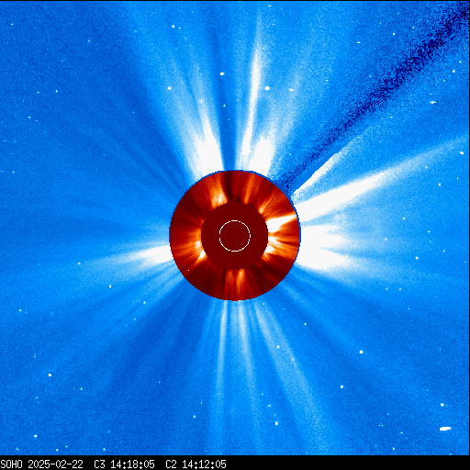Click the bright star just right of the upward streamer
Screen dimensions: 470x470
[267, 88]
